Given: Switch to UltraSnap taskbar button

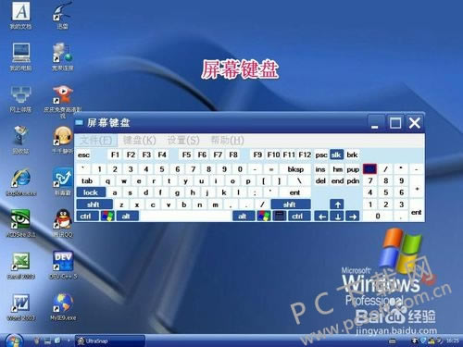Looking at the screenshot, I should [x=110, y=341].
